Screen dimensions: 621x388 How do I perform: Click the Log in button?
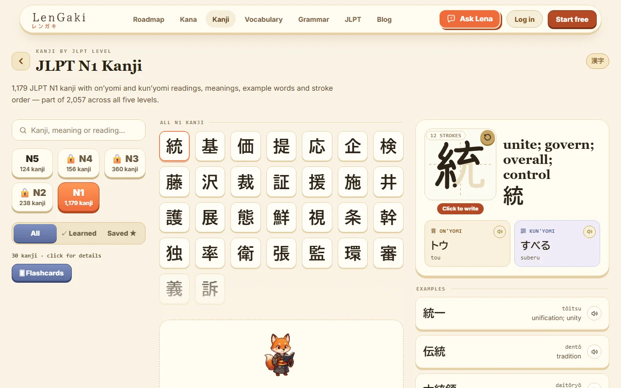[524, 19]
